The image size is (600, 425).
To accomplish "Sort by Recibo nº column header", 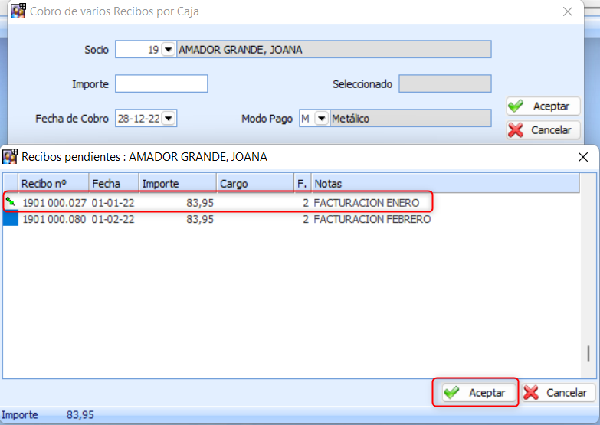I will pos(54,184).
